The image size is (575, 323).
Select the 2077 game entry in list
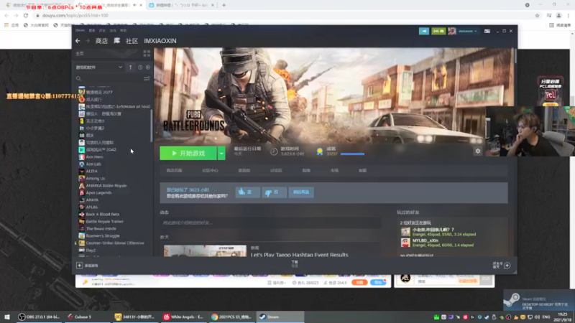(99, 93)
